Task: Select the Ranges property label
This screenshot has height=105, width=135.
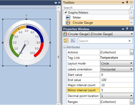Action: (x=73, y=102)
